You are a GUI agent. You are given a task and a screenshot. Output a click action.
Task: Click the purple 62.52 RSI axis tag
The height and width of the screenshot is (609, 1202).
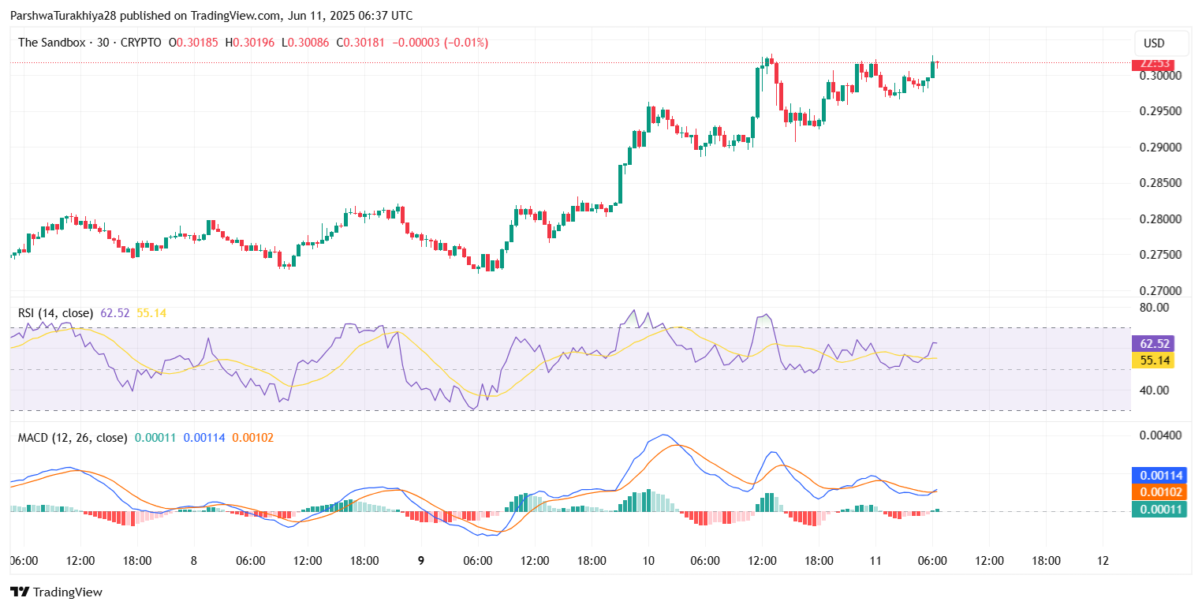click(1152, 344)
